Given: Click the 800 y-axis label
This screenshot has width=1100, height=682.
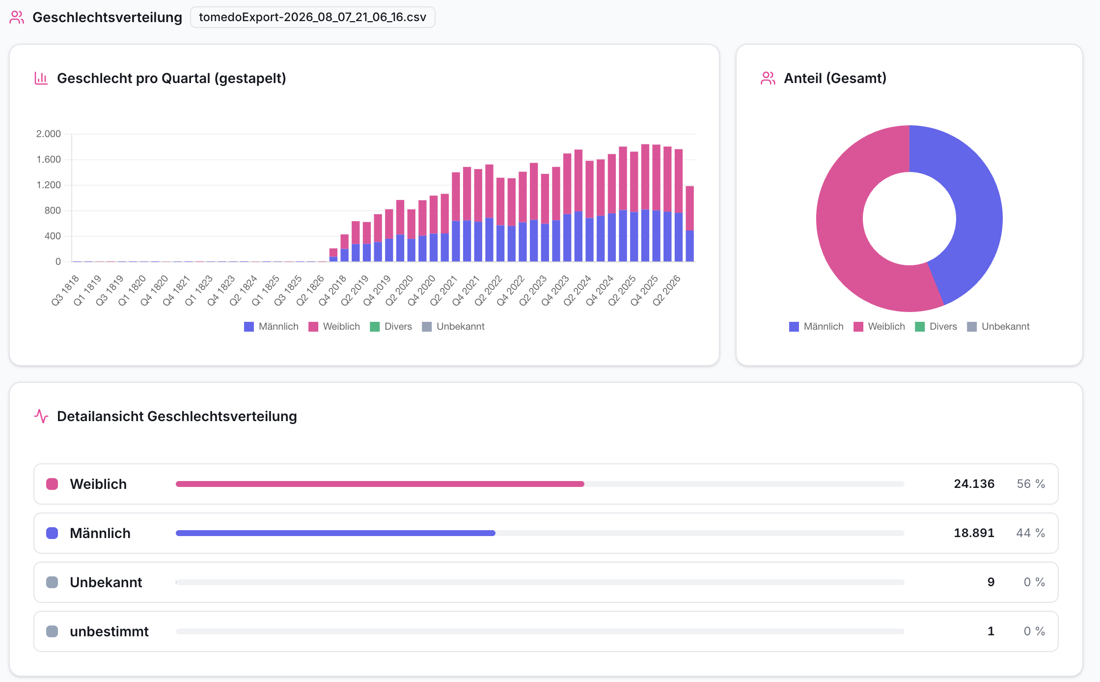Looking at the screenshot, I should 53,210.
